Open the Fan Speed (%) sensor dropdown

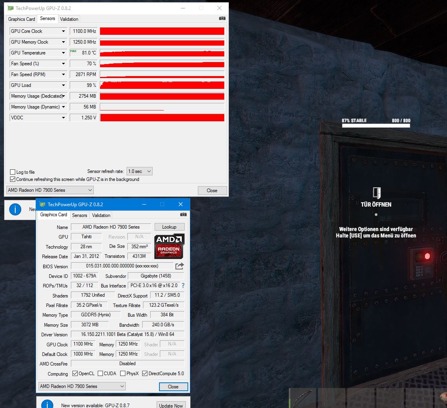tap(63, 64)
